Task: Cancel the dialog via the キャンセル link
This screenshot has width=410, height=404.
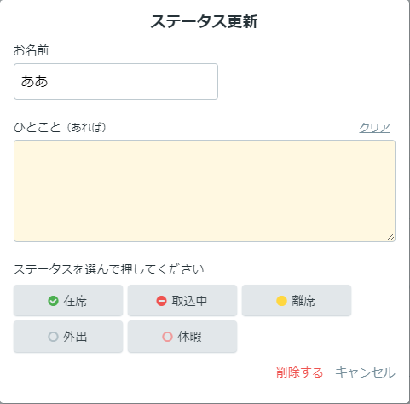Action: 365,372
